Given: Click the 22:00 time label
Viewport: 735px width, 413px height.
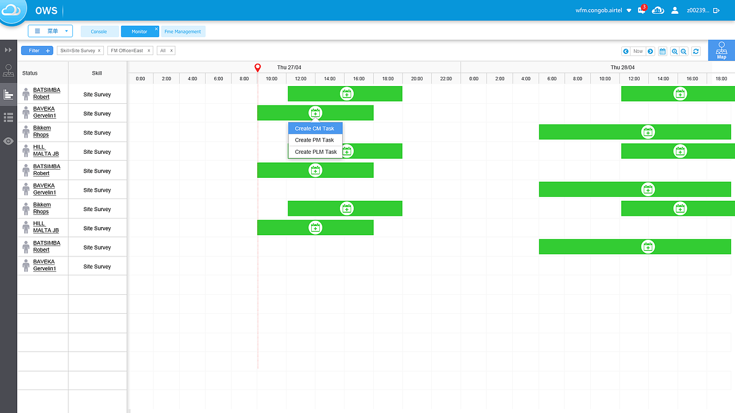Looking at the screenshot, I should click(x=446, y=79).
